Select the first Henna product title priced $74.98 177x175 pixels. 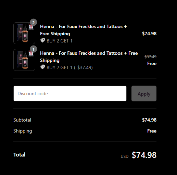click(84, 30)
